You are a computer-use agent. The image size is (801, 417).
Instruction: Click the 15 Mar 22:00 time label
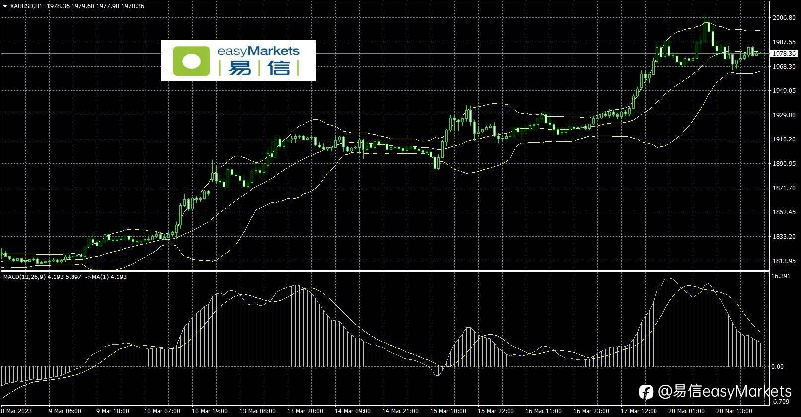coord(496,411)
